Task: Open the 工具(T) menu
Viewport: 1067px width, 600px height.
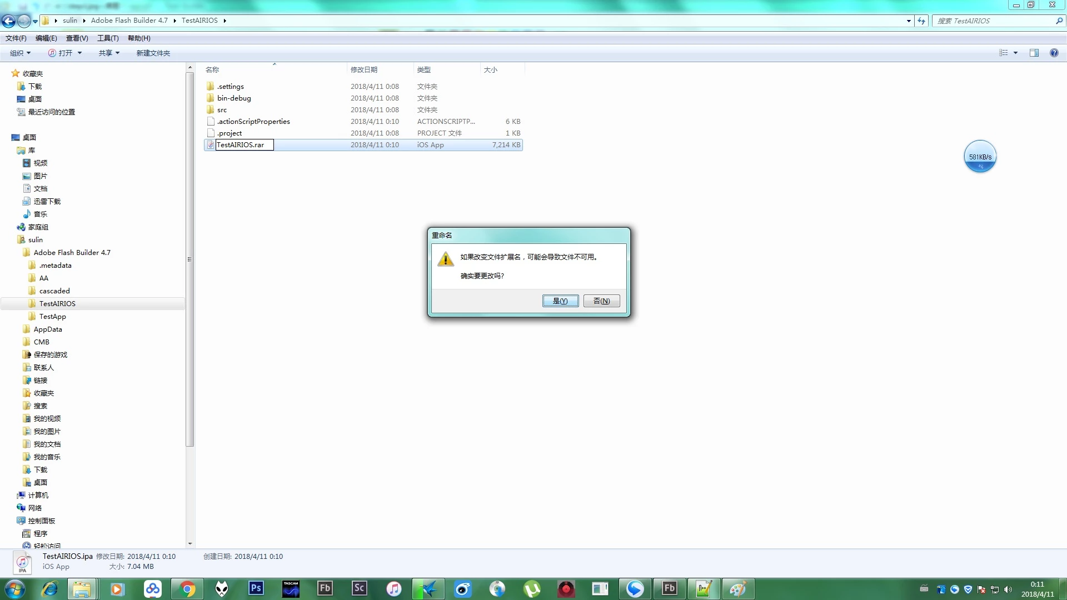Action: [108, 38]
